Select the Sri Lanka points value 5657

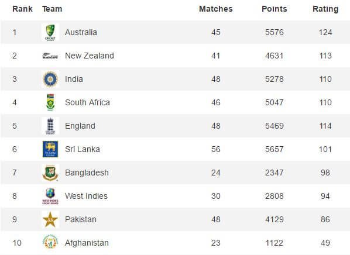click(x=274, y=149)
